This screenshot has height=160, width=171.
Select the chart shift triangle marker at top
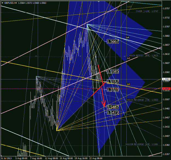point(99,2)
